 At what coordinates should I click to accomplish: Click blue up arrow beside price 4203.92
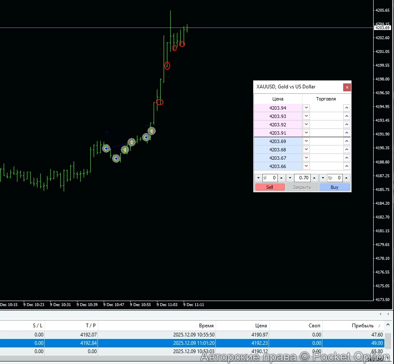(347, 125)
